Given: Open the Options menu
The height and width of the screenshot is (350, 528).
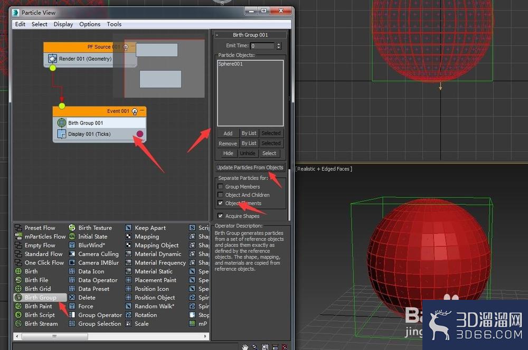Looking at the screenshot, I should 90,24.
